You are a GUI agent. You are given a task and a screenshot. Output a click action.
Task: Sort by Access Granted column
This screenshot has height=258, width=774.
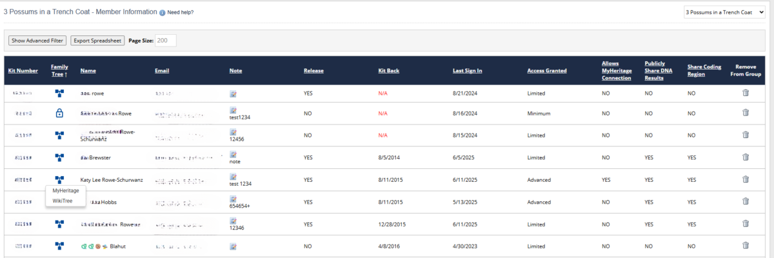tap(547, 70)
